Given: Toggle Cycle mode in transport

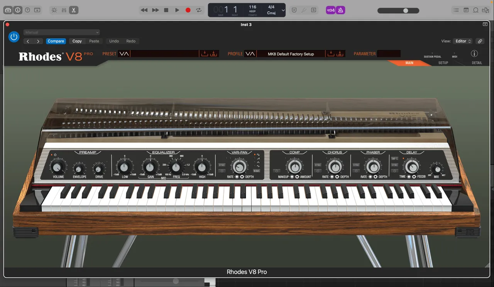Looking at the screenshot, I should [199, 10].
